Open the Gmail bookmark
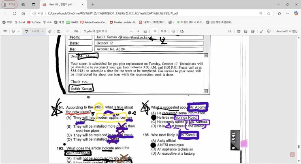The width and height of the screenshot is (301, 164). (x=20, y=22)
